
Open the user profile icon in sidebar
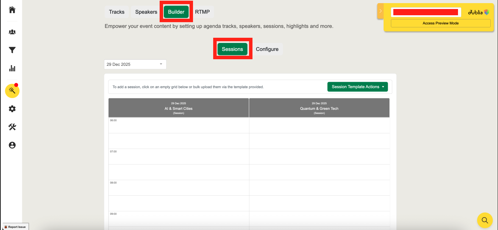[x=12, y=145]
